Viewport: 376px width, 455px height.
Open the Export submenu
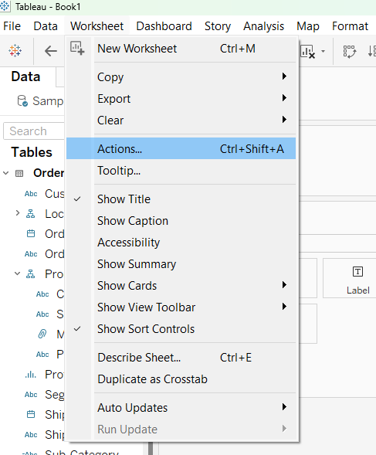[x=181, y=99]
